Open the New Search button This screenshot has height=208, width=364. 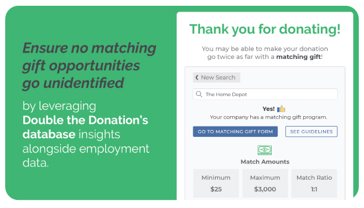pos(216,77)
